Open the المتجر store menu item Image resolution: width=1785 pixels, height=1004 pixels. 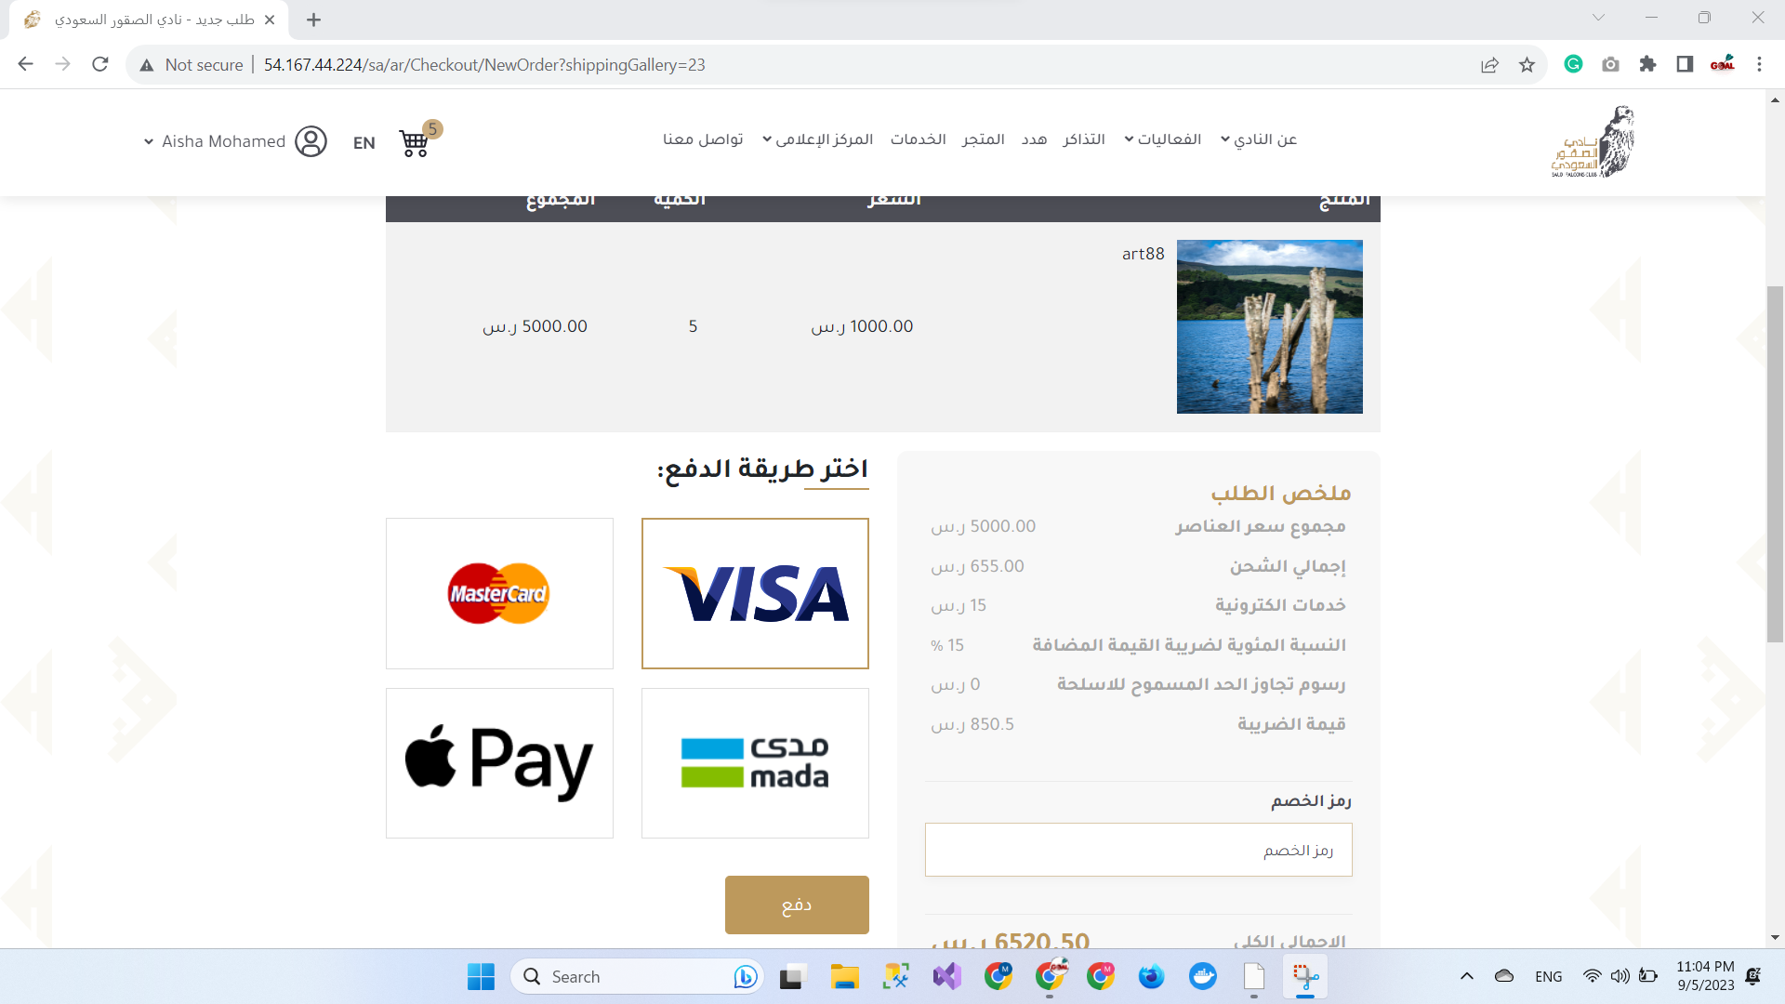(984, 139)
